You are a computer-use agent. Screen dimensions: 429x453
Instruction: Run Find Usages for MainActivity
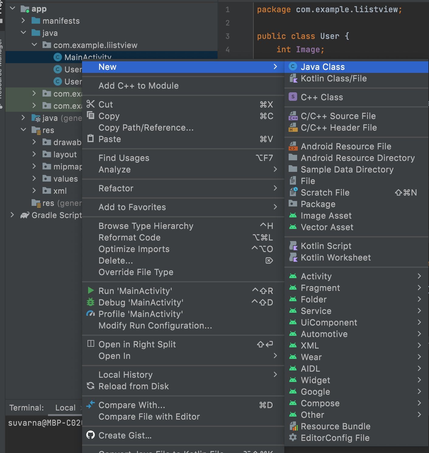coord(124,158)
